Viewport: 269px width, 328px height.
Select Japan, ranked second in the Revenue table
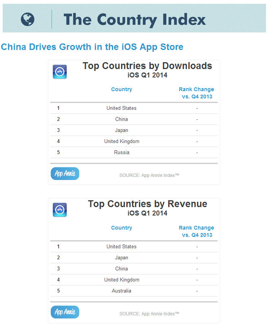tap(121, 257)
